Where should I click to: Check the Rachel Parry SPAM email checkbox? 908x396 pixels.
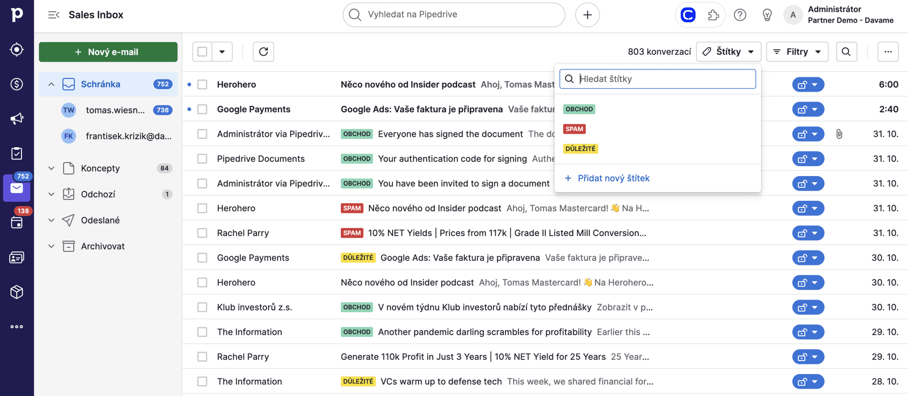[202, 233]
